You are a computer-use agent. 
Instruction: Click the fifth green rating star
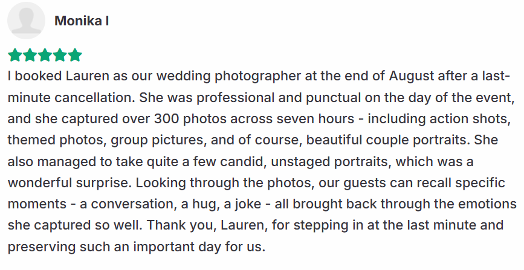tap(75, 56)
